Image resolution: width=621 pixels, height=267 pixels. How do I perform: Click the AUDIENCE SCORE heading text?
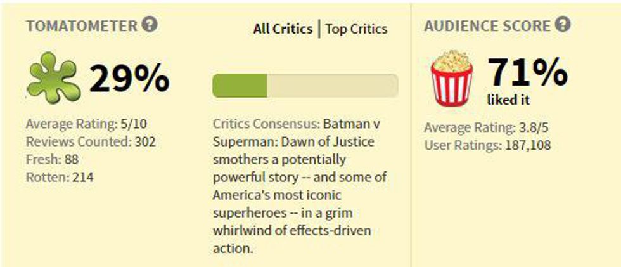tap(487, 26)
